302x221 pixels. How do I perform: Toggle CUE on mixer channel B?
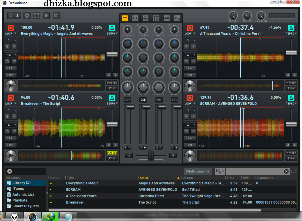[143, 100]
